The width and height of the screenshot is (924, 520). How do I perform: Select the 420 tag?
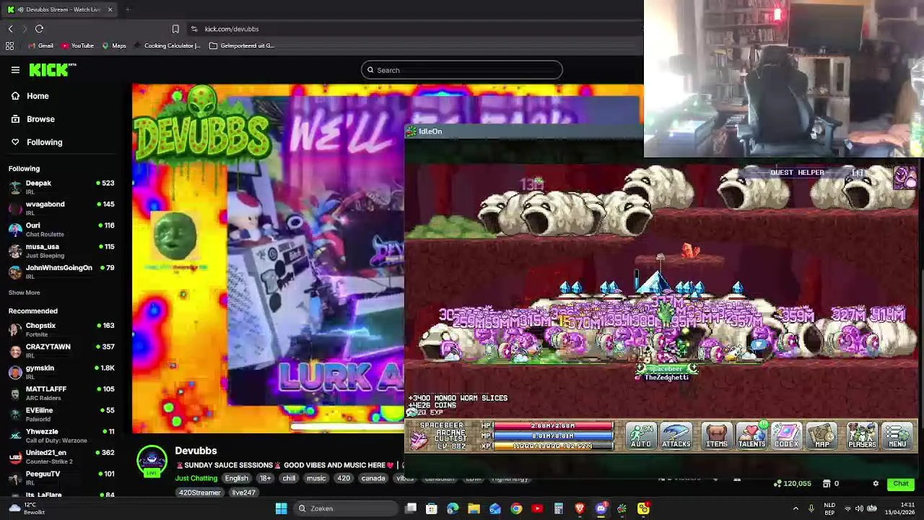pyautogui.click(x=344, y=478)
